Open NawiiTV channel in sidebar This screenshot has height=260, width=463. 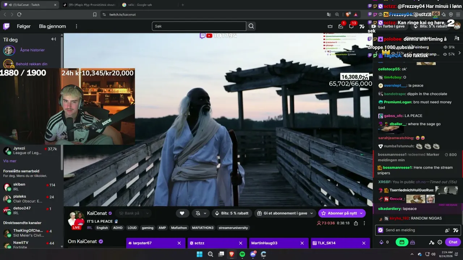(x=30, y=244)
